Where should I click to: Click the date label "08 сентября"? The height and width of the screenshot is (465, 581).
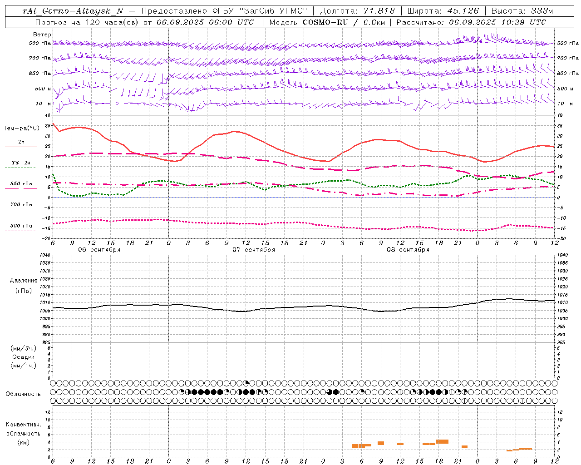pyautogui.click(x=408, y=250)
